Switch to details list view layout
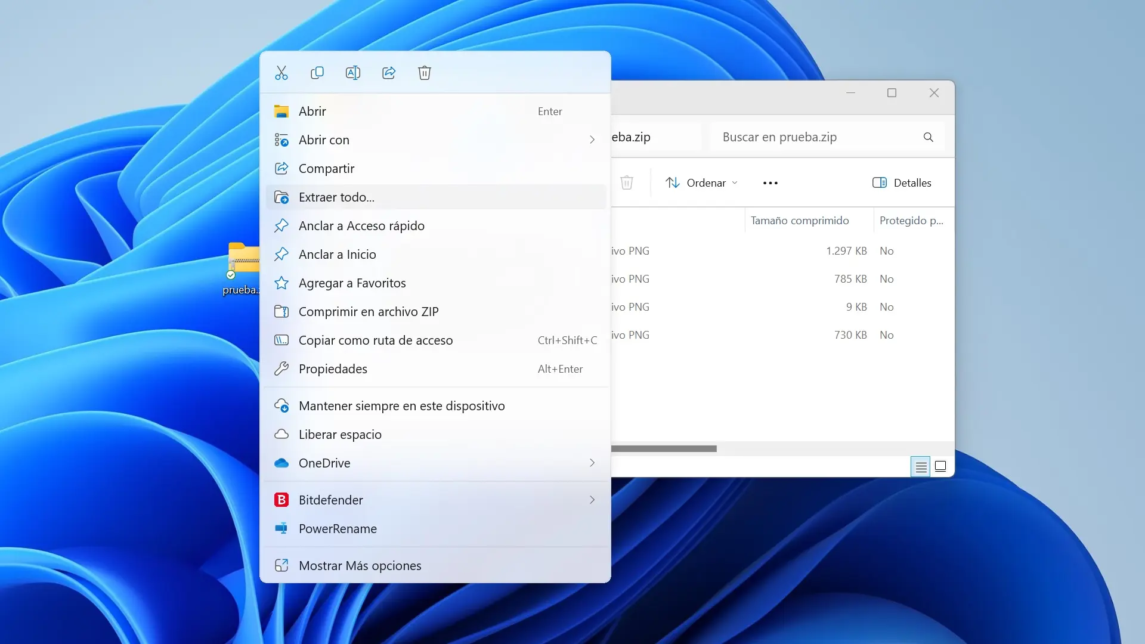This screenshot has height=644, width=1145. [x=921, y=466]
